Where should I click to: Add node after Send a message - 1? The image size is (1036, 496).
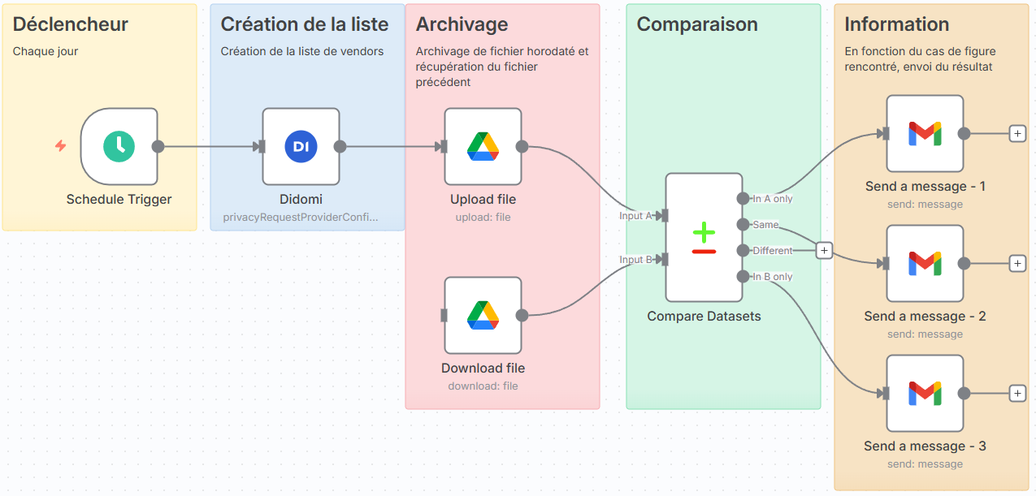tap(1017, 134)
